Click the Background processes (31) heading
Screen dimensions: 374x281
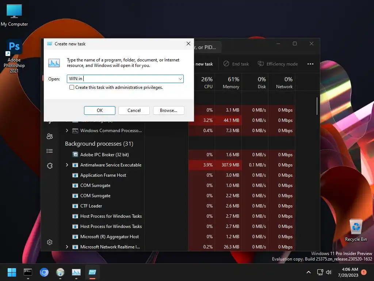99,143
